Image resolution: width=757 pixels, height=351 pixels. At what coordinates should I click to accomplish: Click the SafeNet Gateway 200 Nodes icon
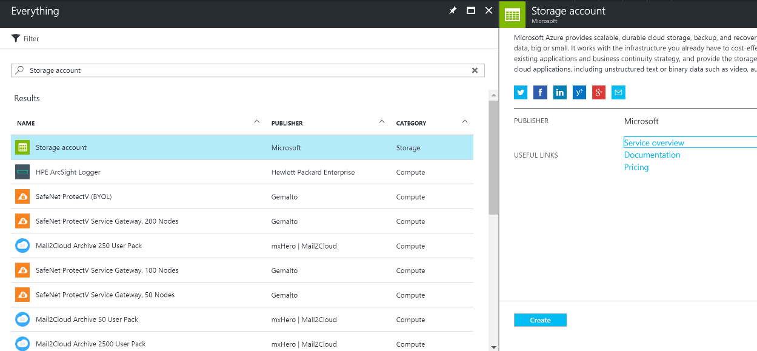22,221
